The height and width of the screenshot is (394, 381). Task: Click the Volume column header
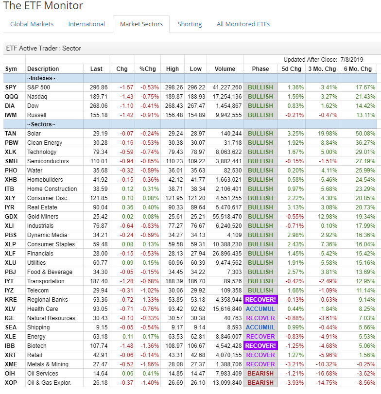click(x=225, y=69)
